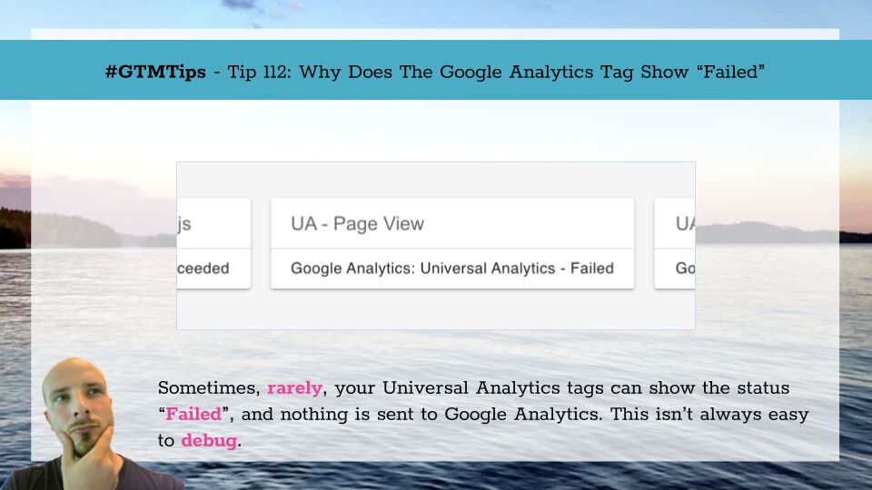The height and width of the screenshot is (490, 872).
Task: Click the #GTMTips hashtag in the banner
Action: (x=155, y=72)
